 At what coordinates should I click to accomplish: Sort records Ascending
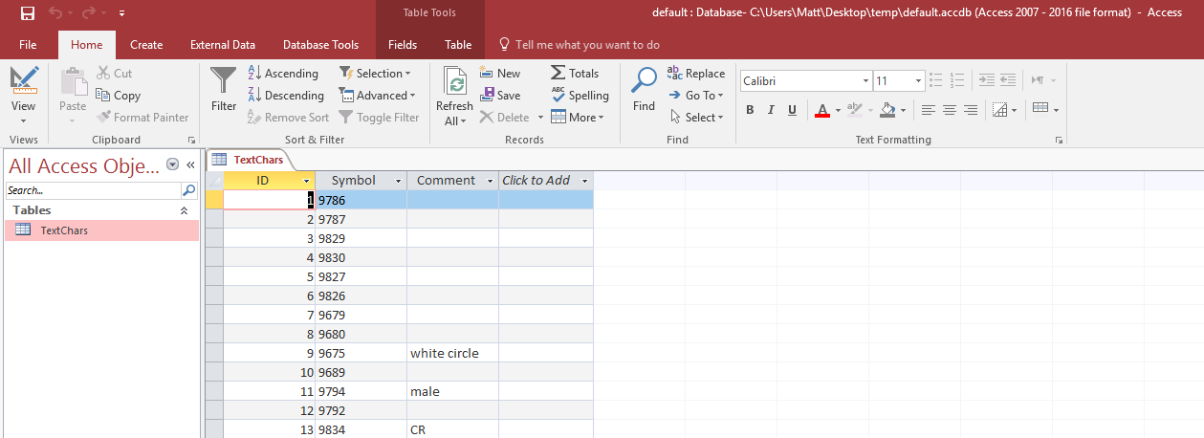click(x=282, y=74)
